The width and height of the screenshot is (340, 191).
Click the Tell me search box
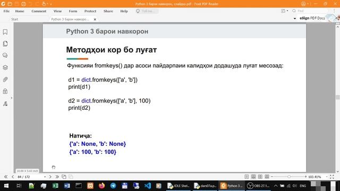click(147, 11)
